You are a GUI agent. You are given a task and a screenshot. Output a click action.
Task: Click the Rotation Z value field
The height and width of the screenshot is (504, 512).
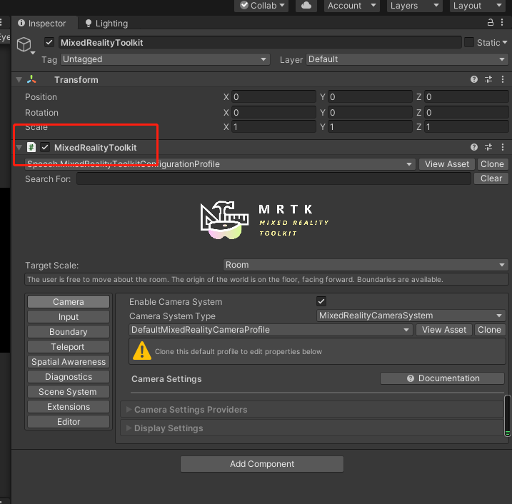tap(466, 112)
